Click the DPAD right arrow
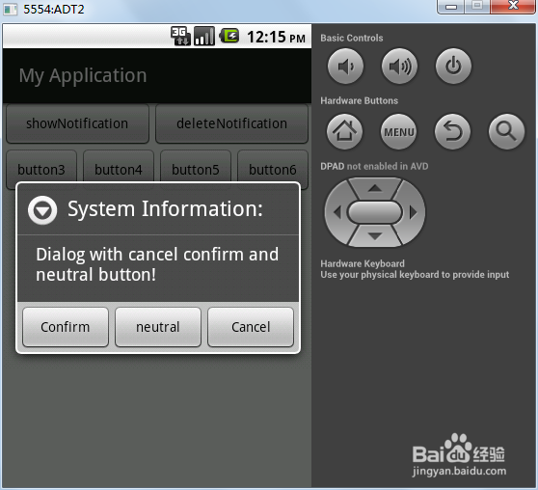 414,212
